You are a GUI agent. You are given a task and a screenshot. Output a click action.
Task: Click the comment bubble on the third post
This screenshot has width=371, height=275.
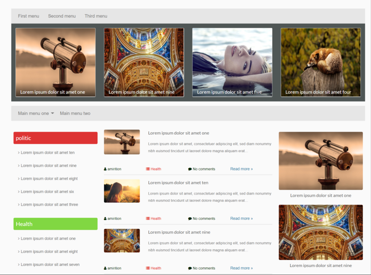point(190,268)
